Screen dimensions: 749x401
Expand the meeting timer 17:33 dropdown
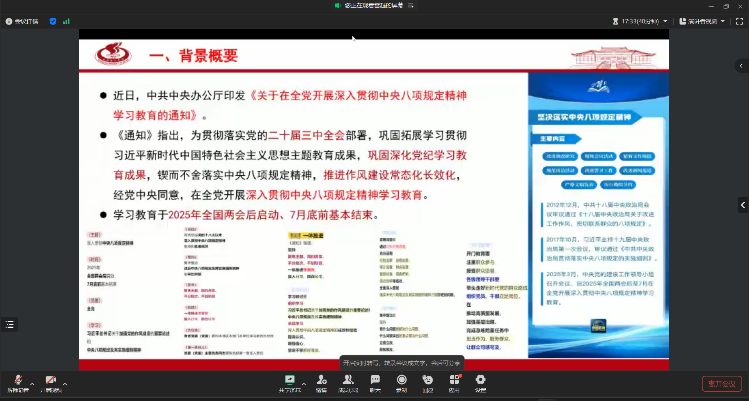coord(665,21)
